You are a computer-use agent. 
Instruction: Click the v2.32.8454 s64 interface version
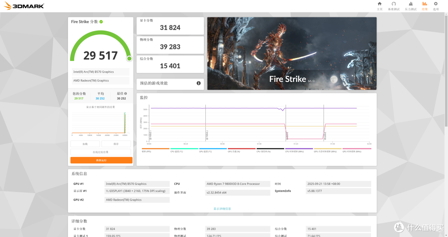(238, 193)
